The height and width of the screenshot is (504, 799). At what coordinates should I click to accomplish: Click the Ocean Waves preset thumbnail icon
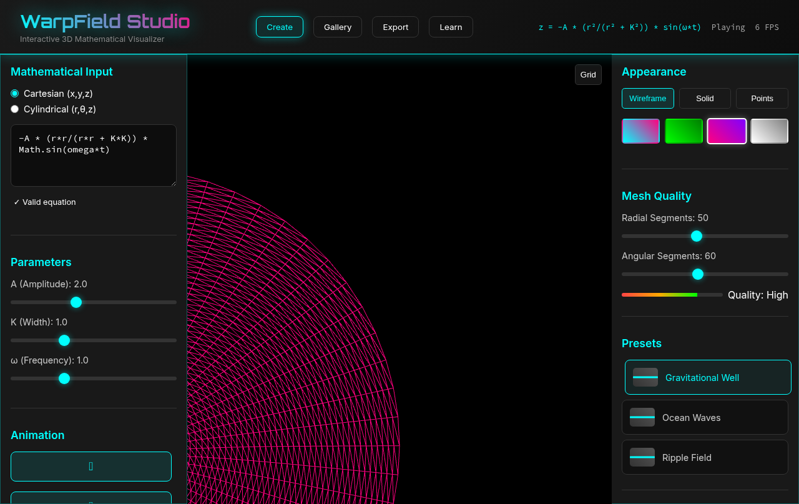coord(642,417)
